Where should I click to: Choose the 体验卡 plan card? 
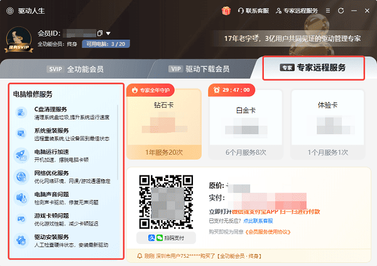(328, 124)
